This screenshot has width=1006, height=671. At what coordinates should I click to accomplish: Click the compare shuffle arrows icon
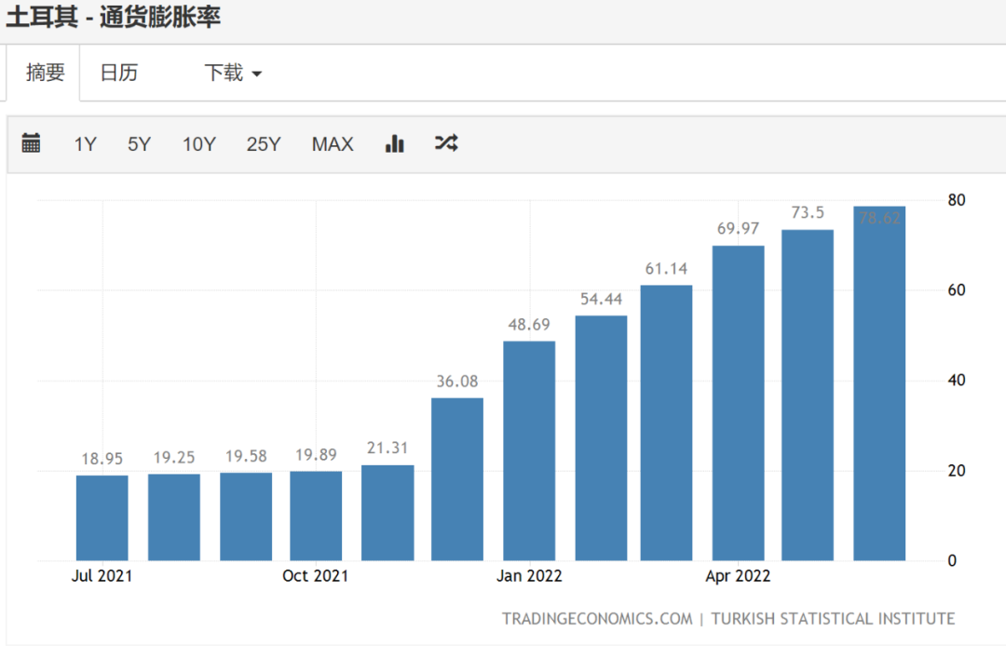point(446,143)
